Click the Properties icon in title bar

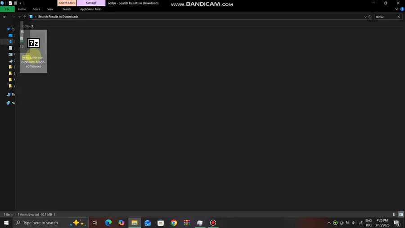(x=10, y=3)
